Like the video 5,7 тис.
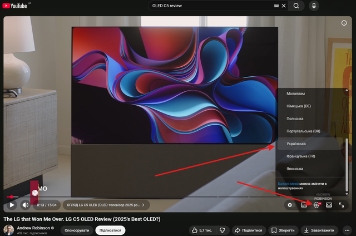This screenshot has height=236, width=356. (x=202, y=230)
